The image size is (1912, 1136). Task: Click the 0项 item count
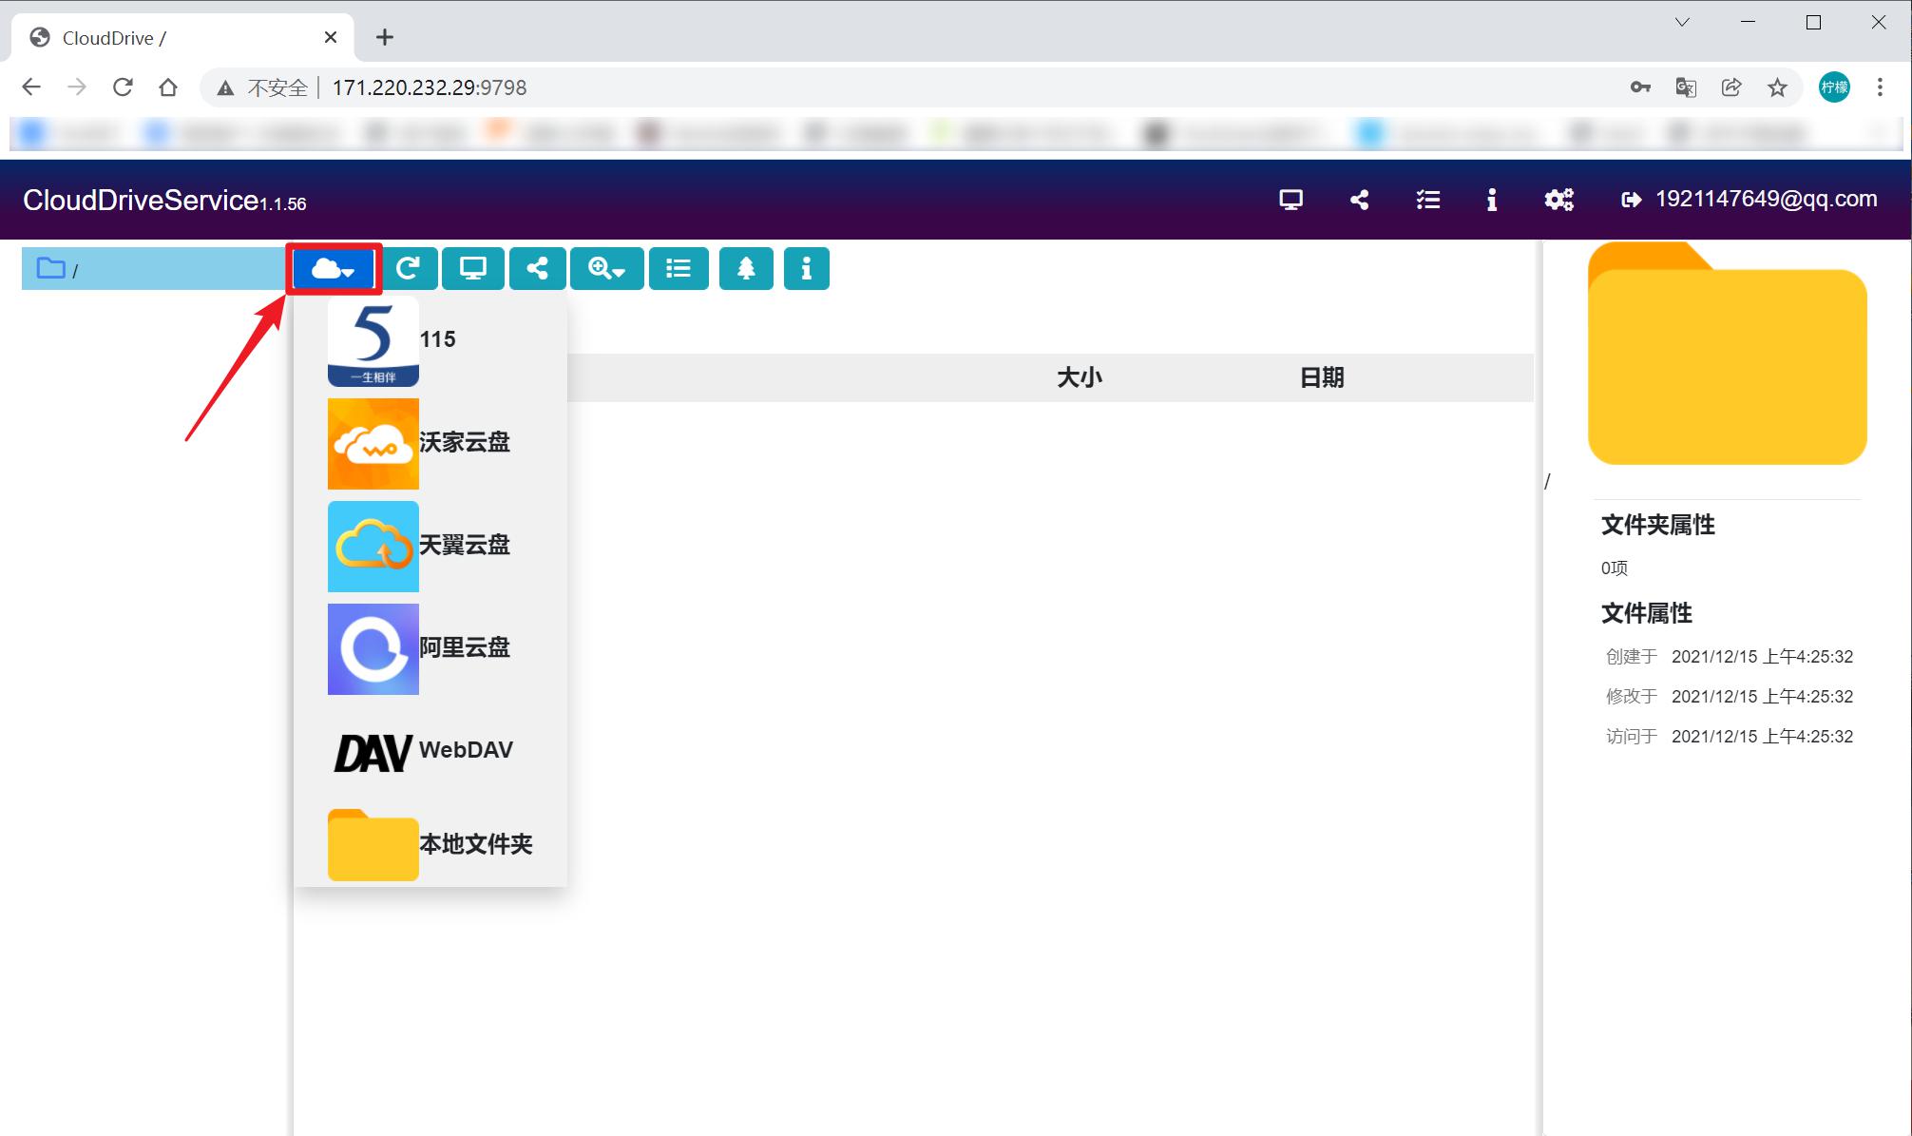pyautogui.click(x=1615, y=568)
